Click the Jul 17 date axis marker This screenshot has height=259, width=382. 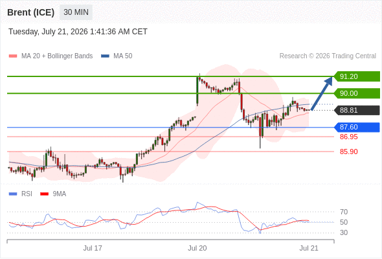tap(93, 248)
